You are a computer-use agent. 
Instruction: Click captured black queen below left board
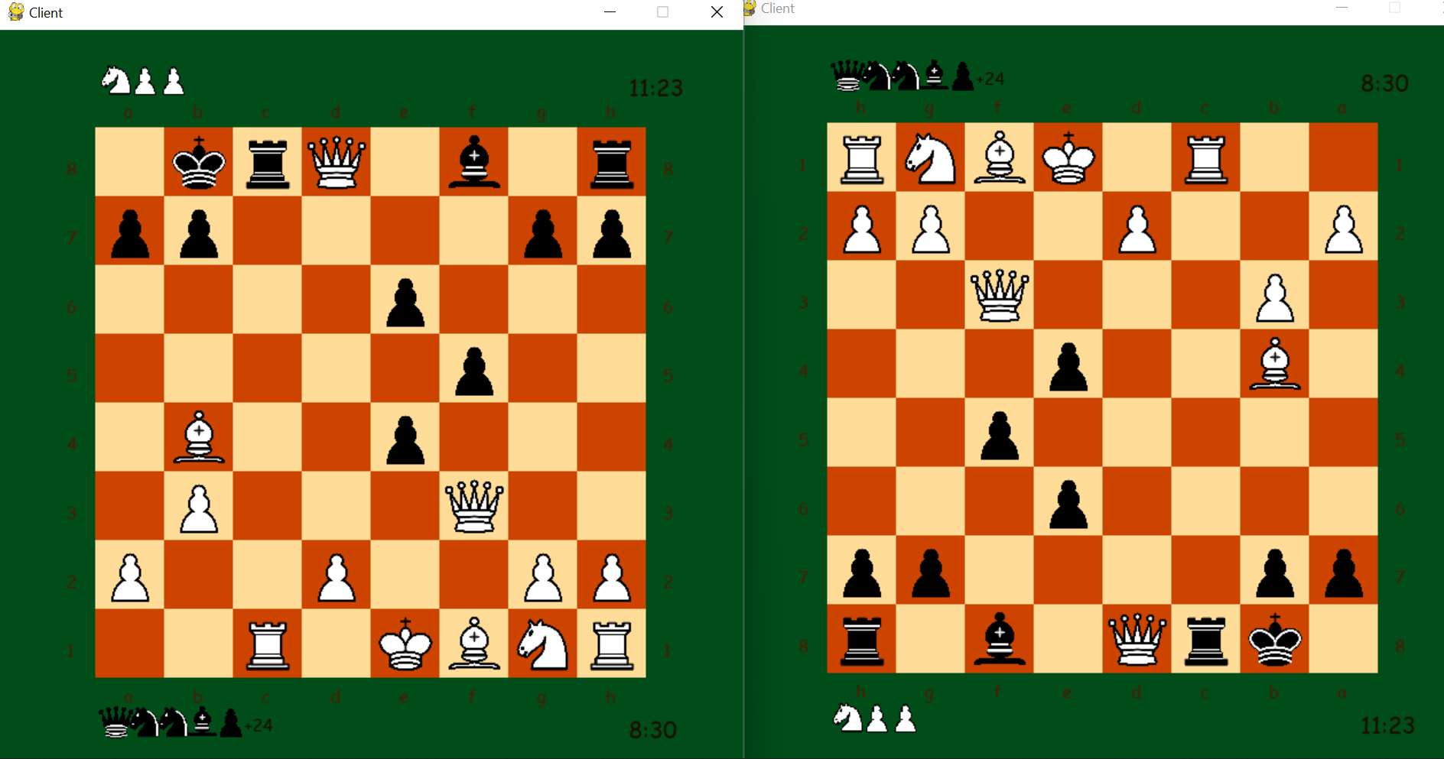[115, 722]
